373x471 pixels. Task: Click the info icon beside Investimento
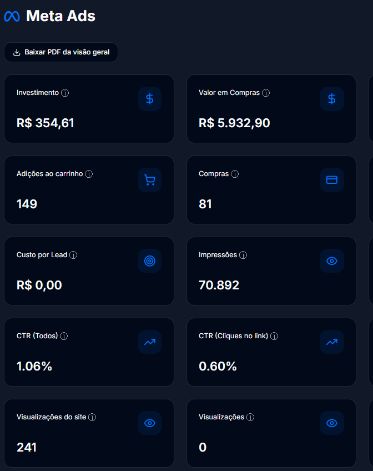pos(65,93)
